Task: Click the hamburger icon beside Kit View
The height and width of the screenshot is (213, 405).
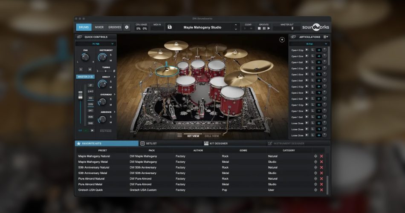Action: click(x=180, y=136)
